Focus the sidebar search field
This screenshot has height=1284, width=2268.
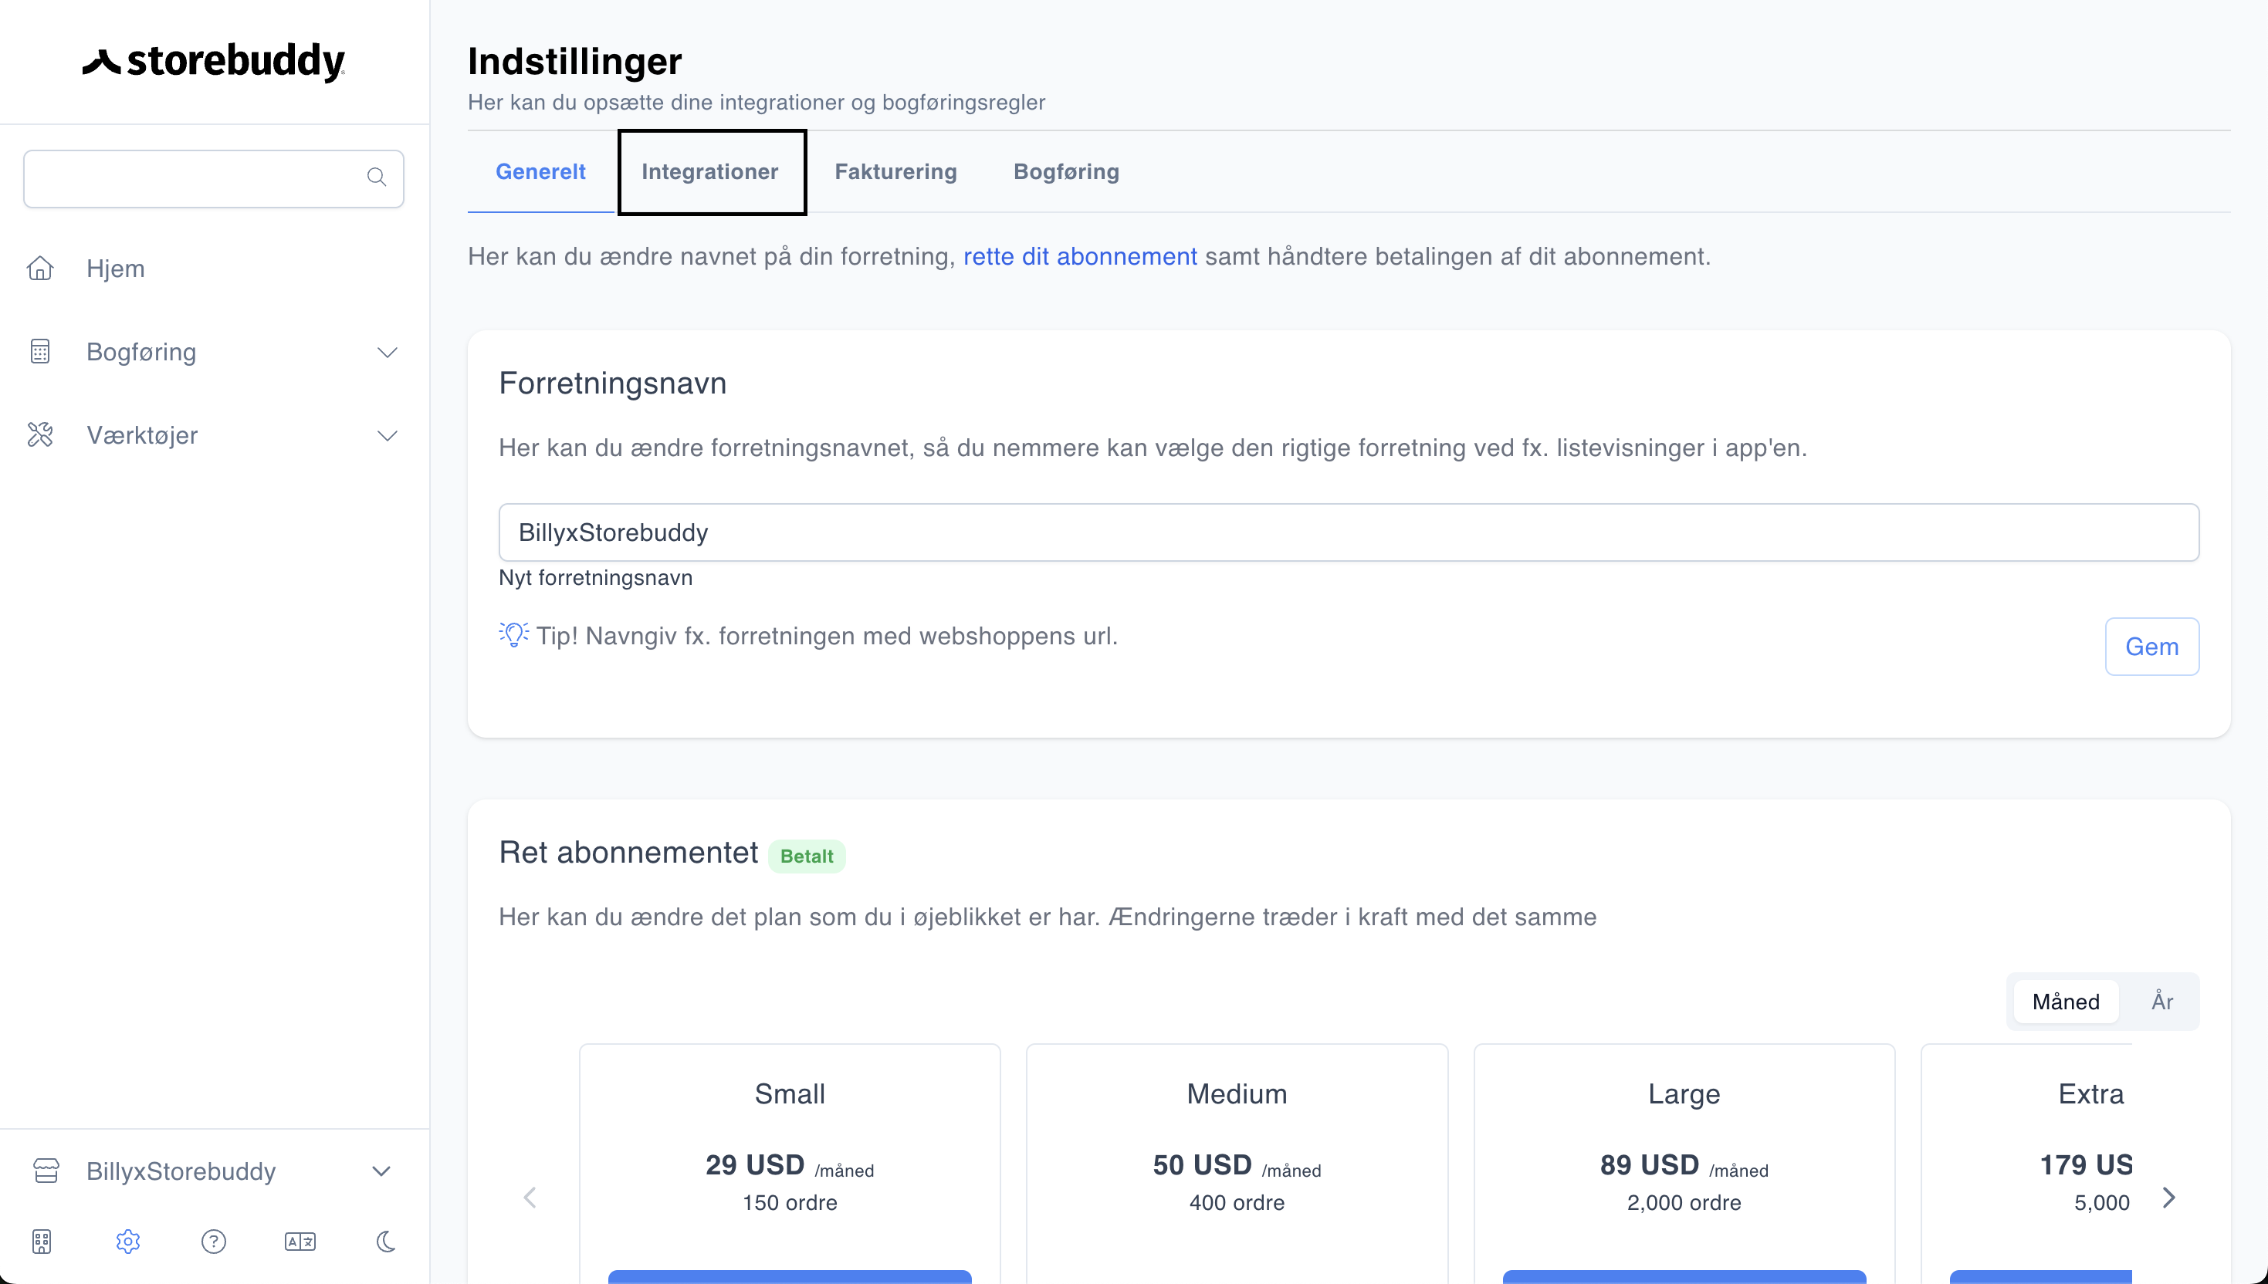point(214,179)
